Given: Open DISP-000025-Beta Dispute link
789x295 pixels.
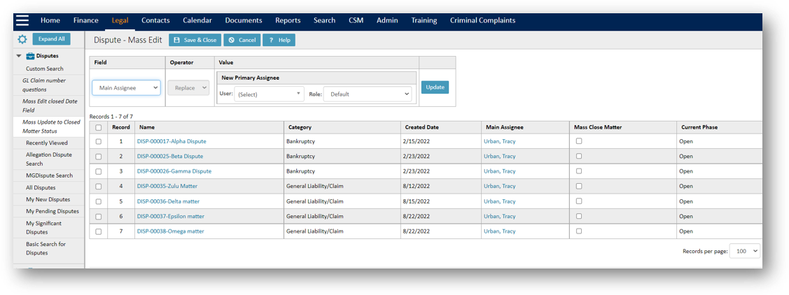Looking at the screenshot, I should (170, 157).
